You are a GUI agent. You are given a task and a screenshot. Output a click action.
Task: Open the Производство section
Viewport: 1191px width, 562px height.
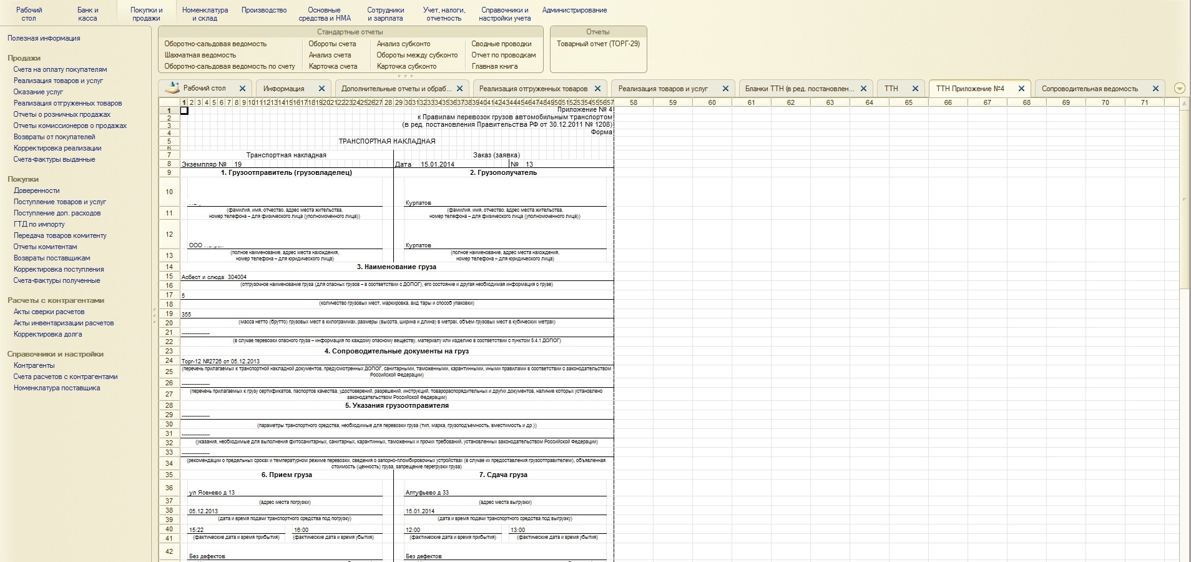[264, 10]
